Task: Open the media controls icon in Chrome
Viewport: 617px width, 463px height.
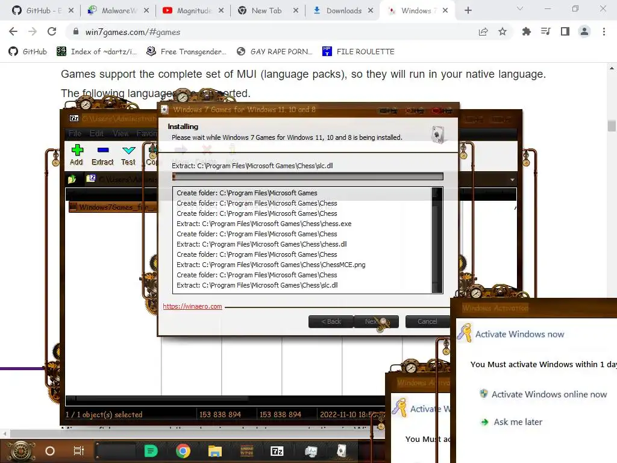Action: click(545, 31)
